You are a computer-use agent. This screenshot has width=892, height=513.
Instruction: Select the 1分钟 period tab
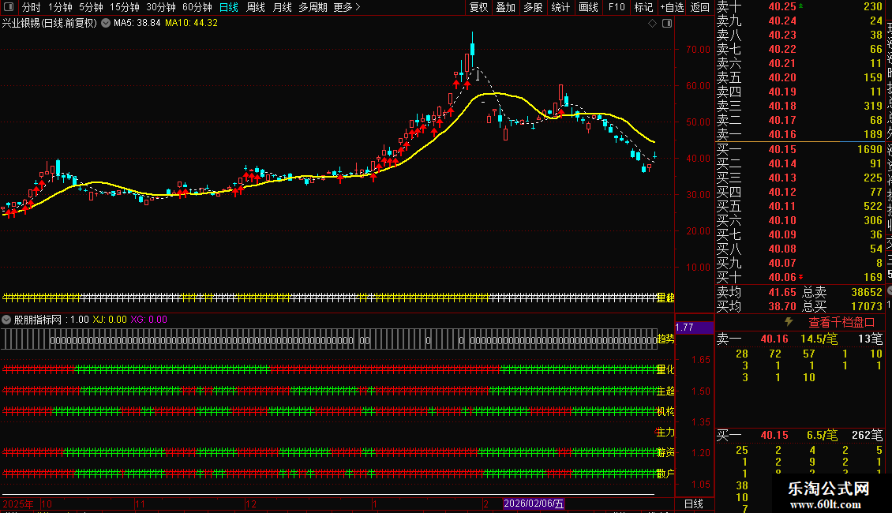[x=60, y=7]
